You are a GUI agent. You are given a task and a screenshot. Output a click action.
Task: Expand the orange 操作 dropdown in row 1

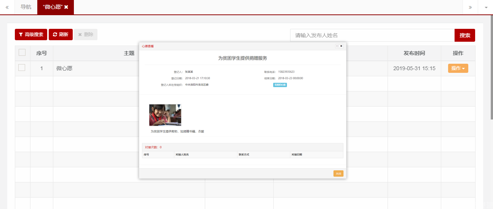[x=458, y=68]
